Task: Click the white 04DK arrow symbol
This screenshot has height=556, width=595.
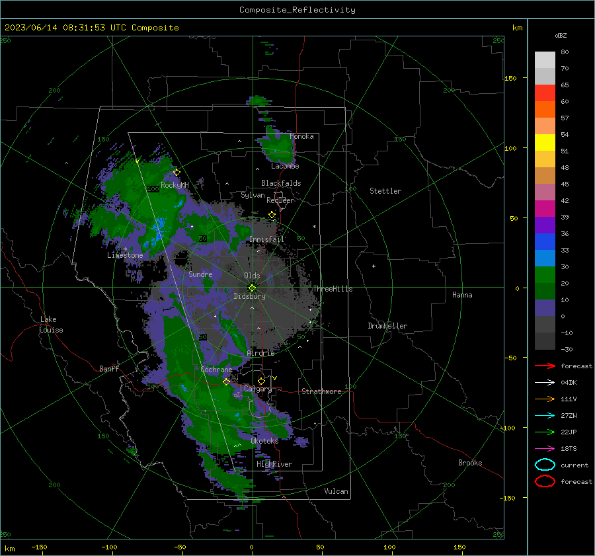Action: pos(545,382)
